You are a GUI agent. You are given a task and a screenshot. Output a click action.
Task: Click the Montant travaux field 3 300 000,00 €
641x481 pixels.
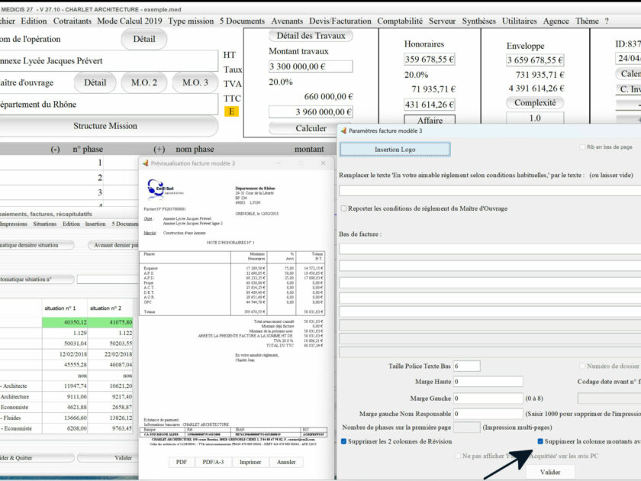(x=311, y=66)
